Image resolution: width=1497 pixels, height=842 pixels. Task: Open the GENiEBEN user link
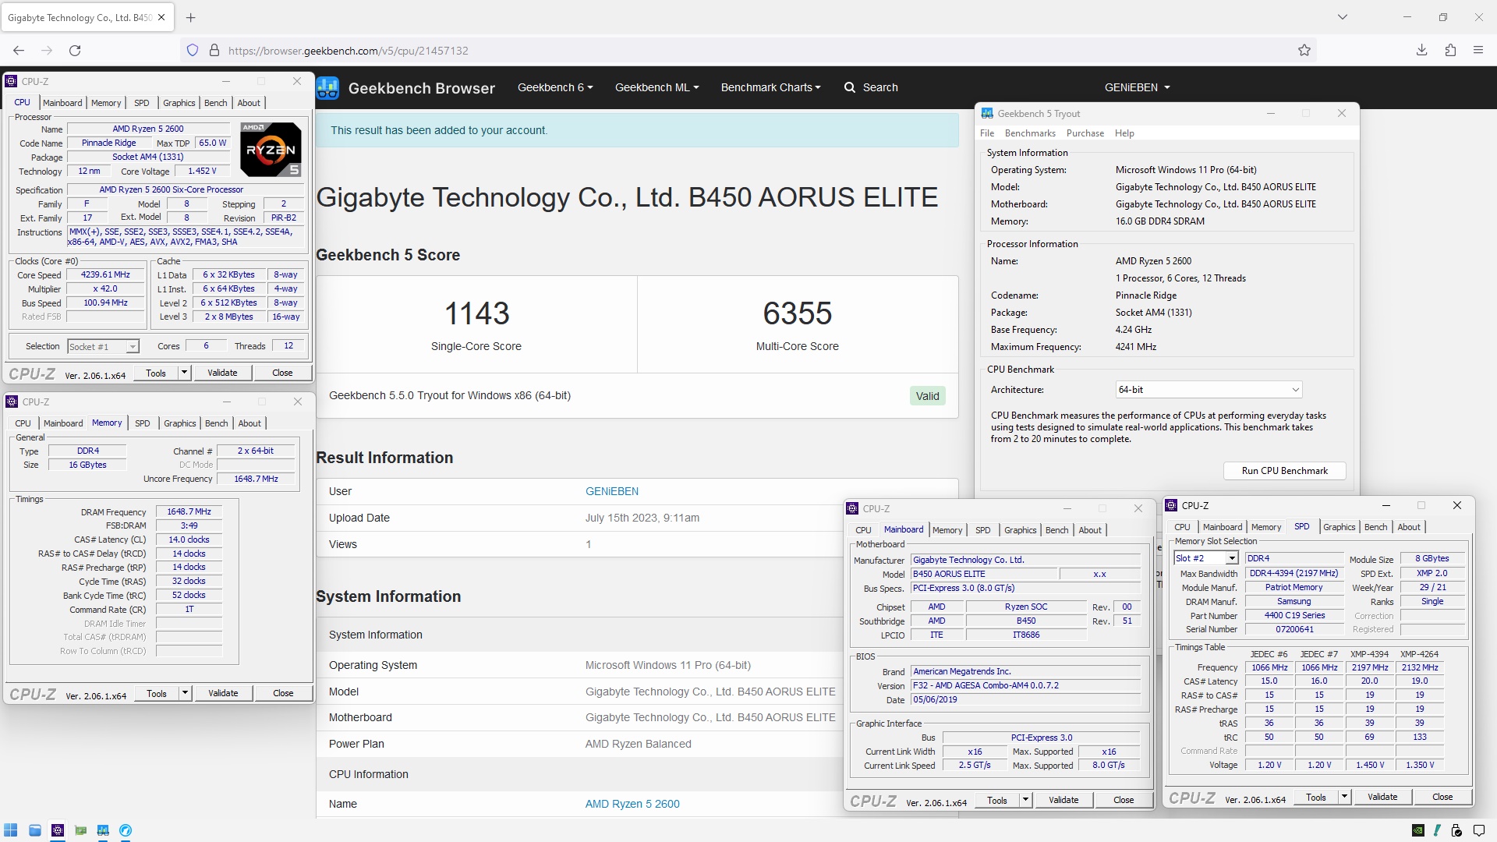pyautogui.click(x=612, y=491)
